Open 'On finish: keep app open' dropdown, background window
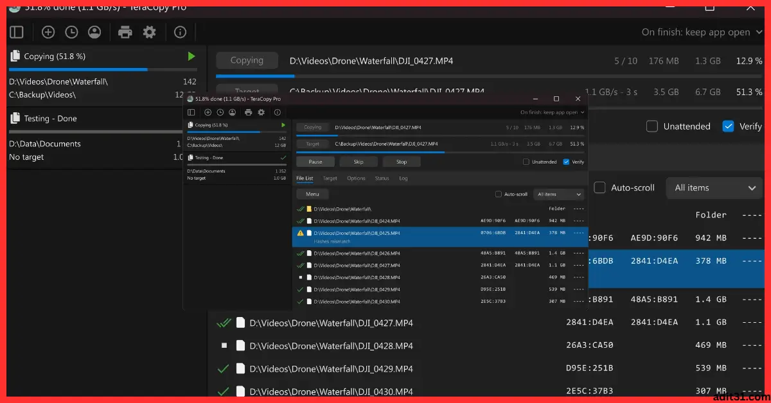The width and height of the screenshot is (771, 403). [x=703, y=32]
